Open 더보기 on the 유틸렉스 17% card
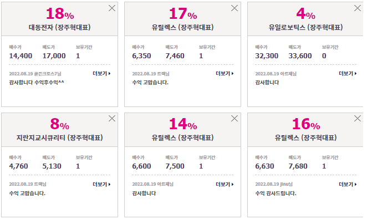The image size is (367, 219). [225, 74]
